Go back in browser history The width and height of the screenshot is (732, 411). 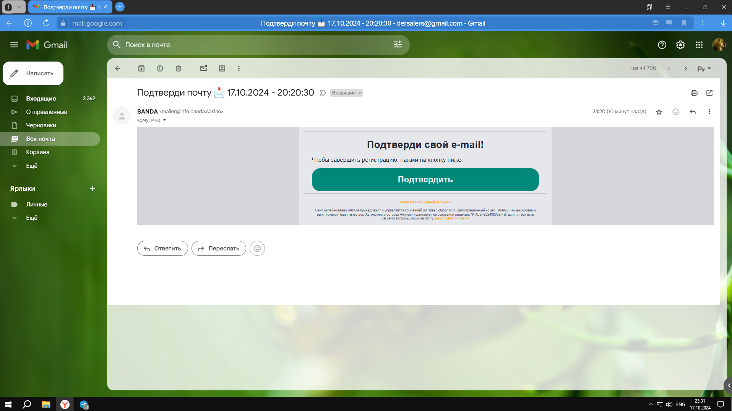[10, 23]
